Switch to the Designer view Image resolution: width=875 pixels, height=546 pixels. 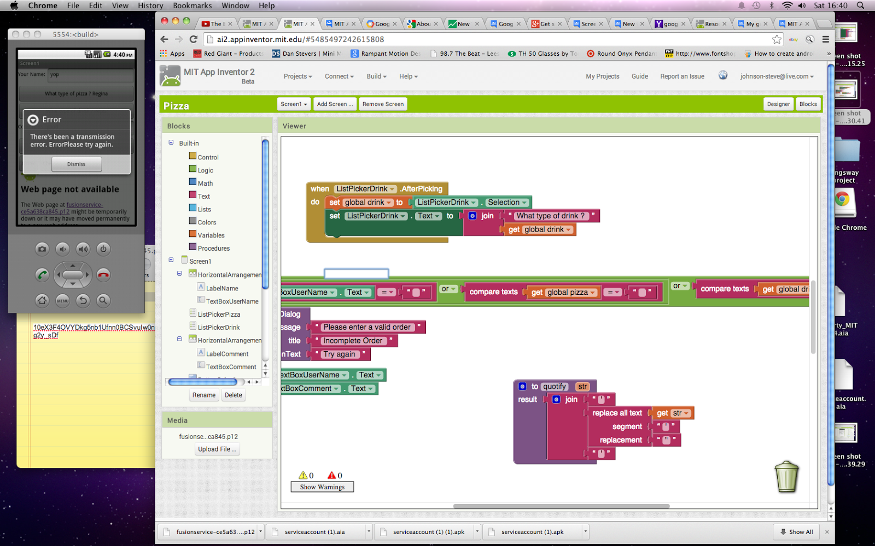click(778, 104)
